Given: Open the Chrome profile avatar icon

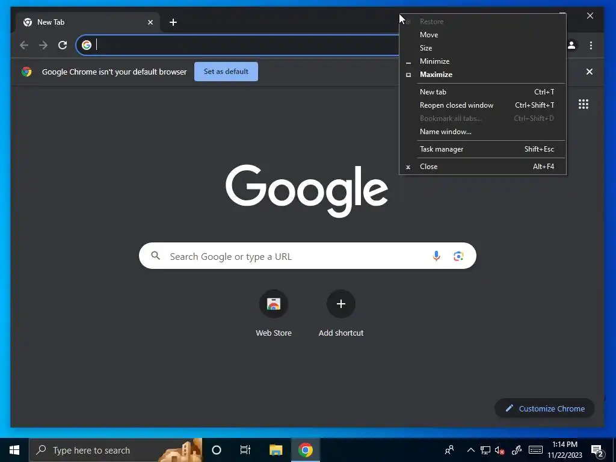Looking at the screenshot, I should tap(571, 45).
